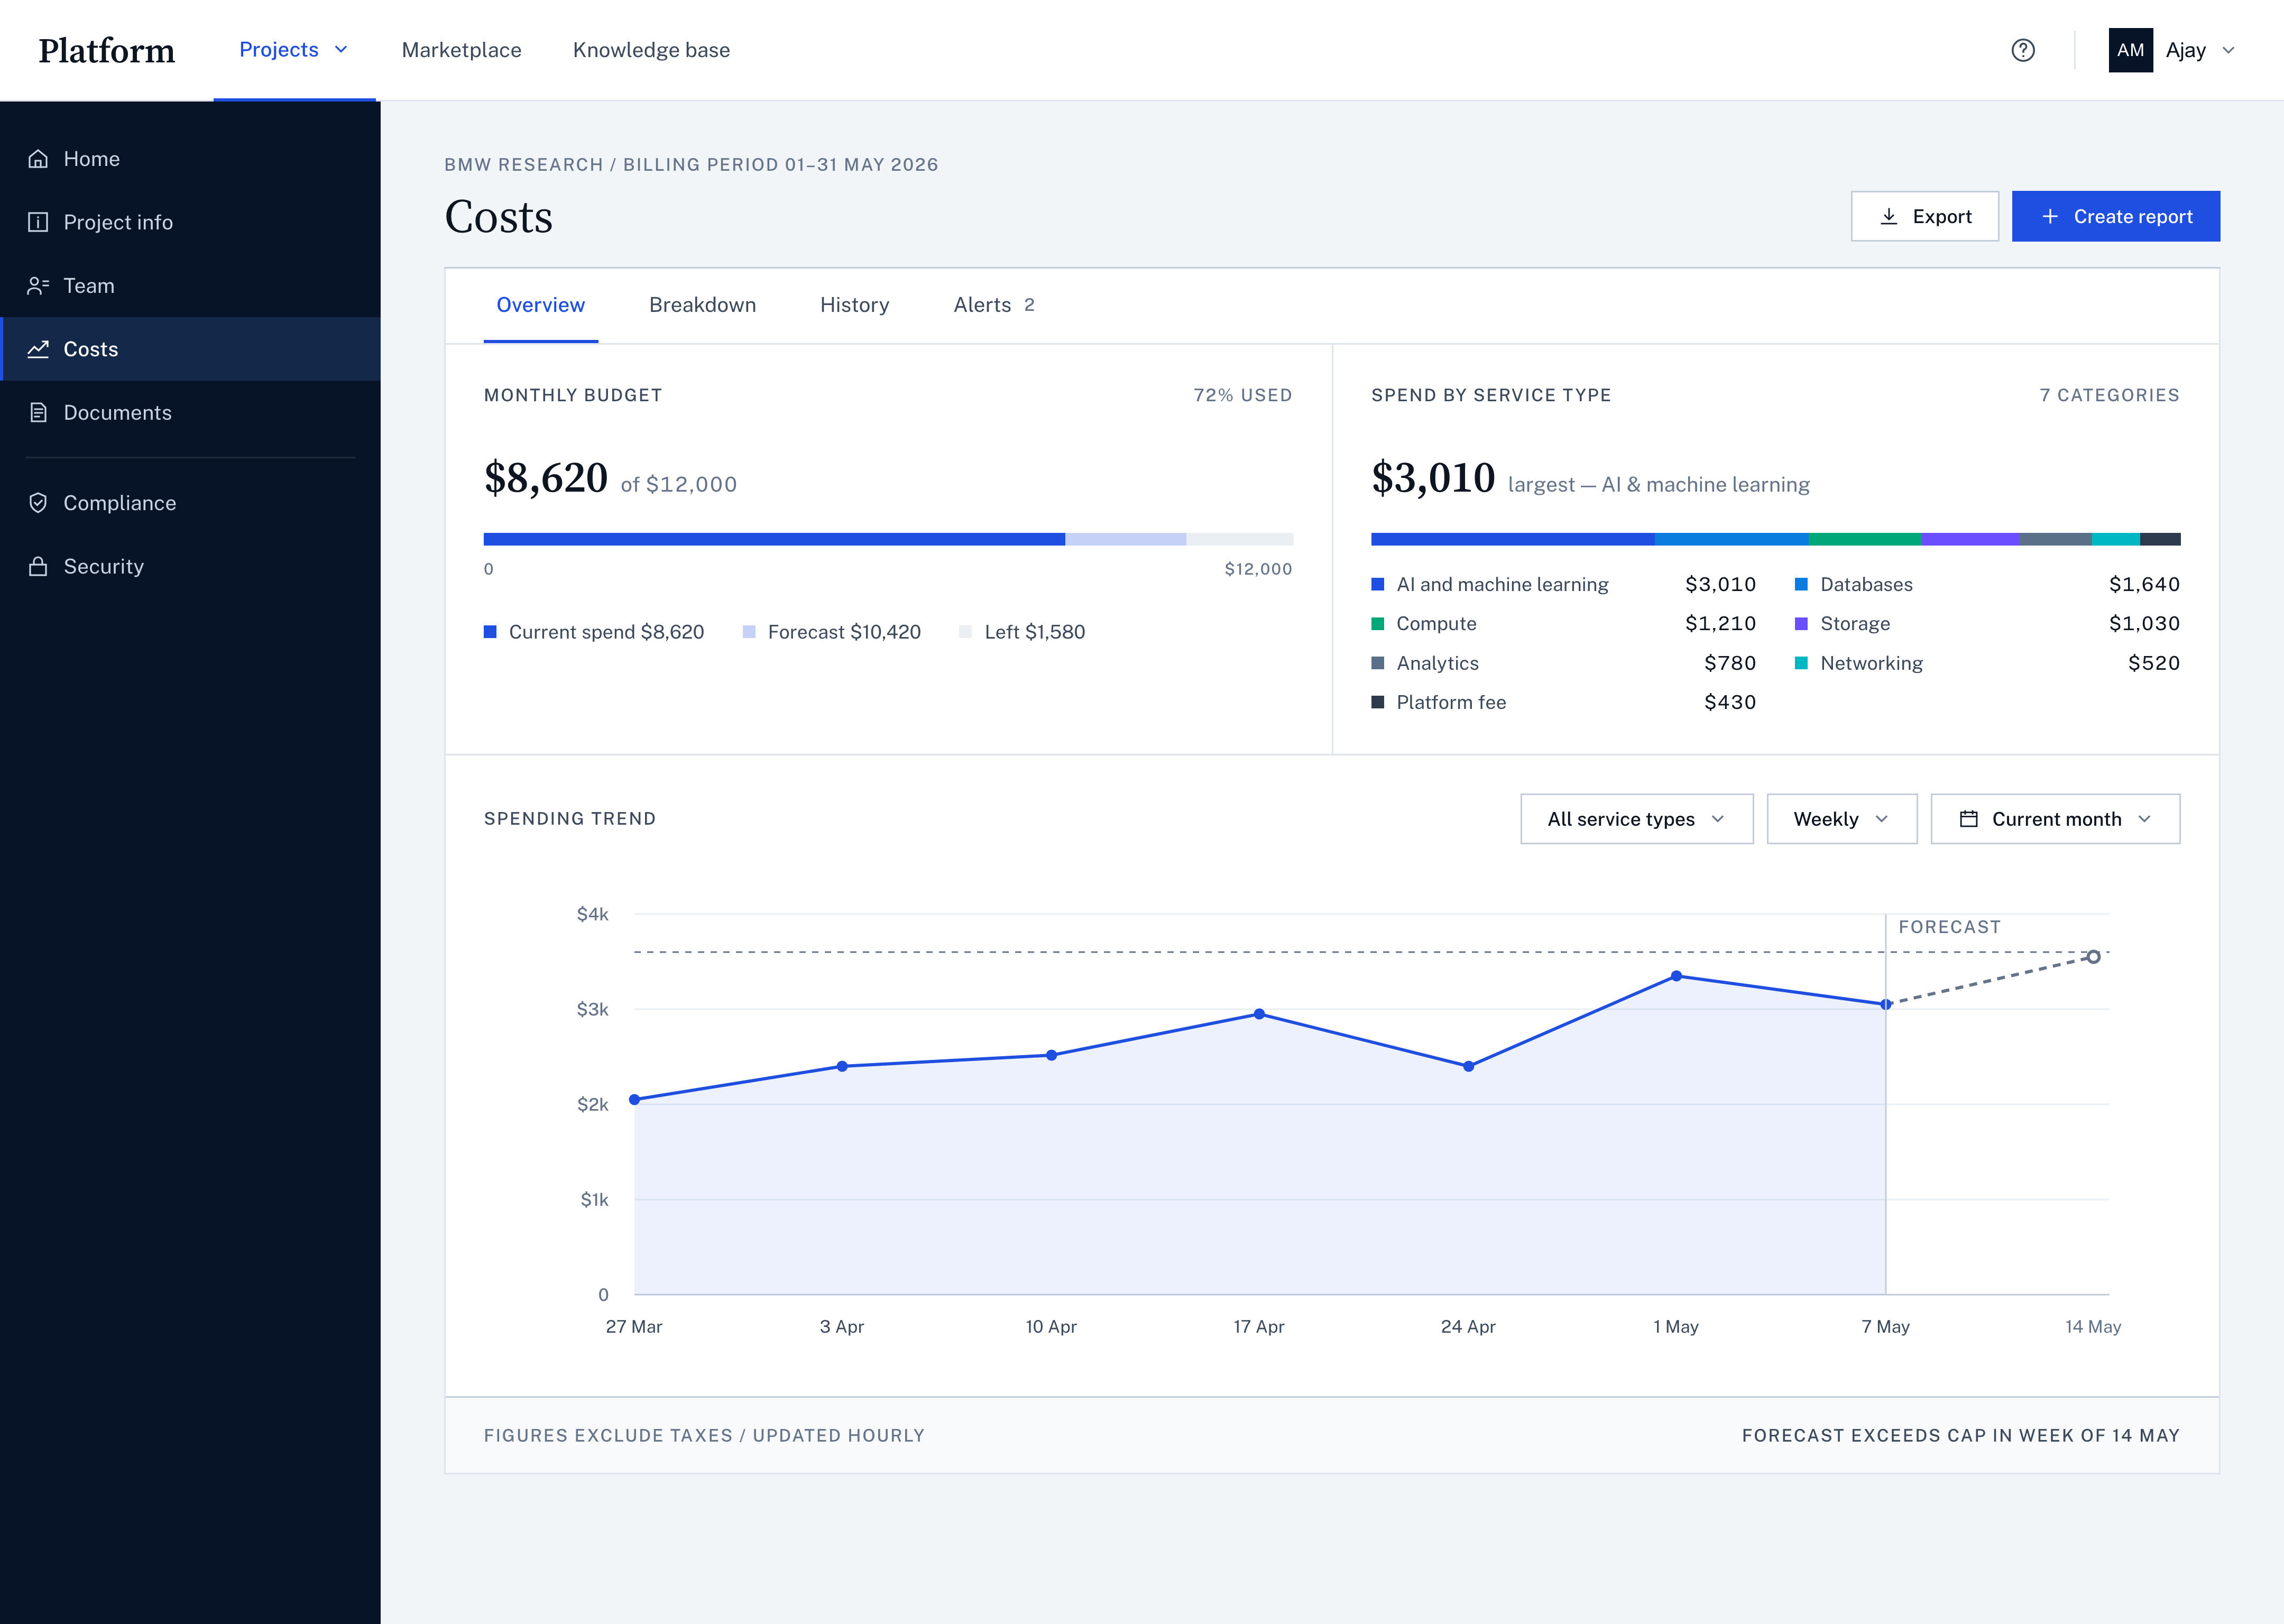Click the 3 Apr data point
Viewport: 2284px width, 1624px height.
click(x=842, y=1067)
